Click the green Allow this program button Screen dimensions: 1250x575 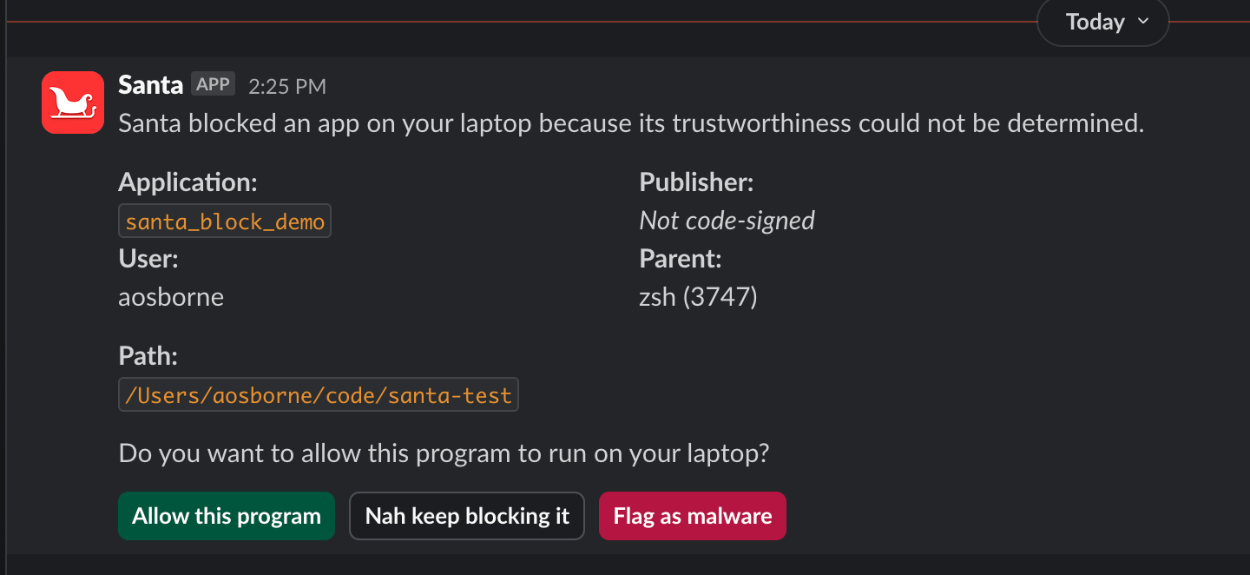click(226, 516)
